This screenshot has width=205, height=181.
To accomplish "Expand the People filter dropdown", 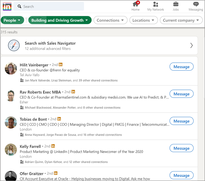I will tap(12, 20).
